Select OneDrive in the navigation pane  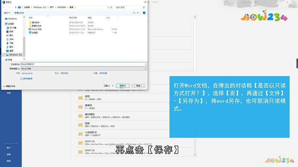[x=12, y=19]
